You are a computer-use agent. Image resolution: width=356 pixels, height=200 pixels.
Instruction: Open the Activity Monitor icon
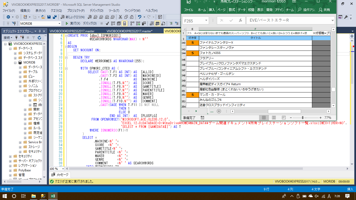point(160,17)
